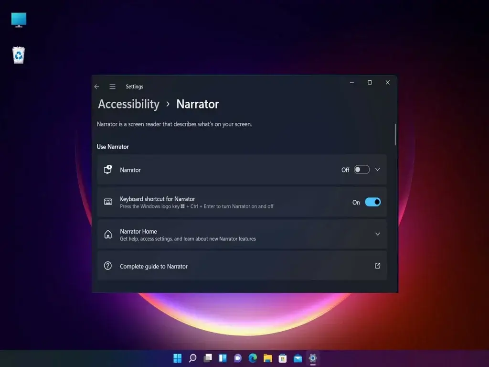The width and height of the screenshot is (489, 367).
Task: Open File Explorer from the taskbar
Action: click(x=267, y=357)
